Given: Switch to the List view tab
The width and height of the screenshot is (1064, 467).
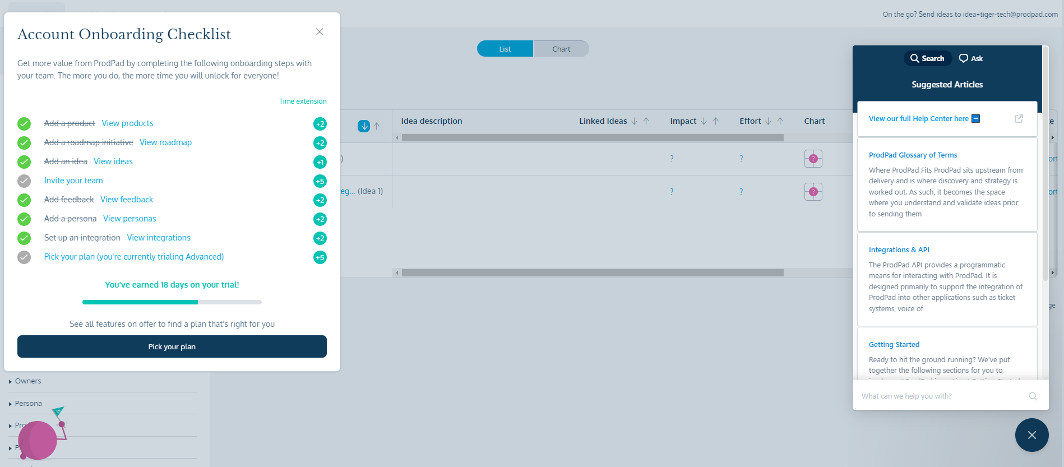Looking at the screenshot, I should tap(505, 49).
